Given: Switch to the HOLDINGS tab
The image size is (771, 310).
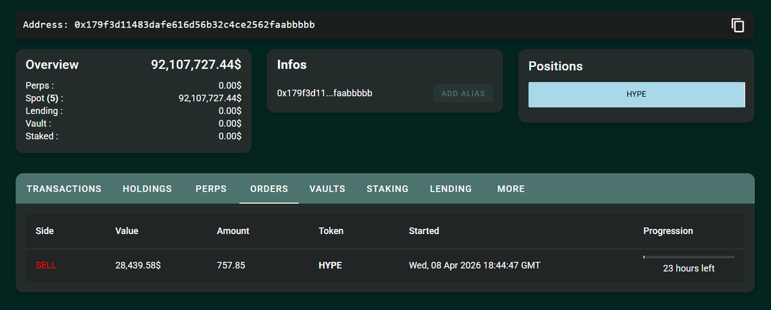Looking at the screenshot, I should [147, 189].
